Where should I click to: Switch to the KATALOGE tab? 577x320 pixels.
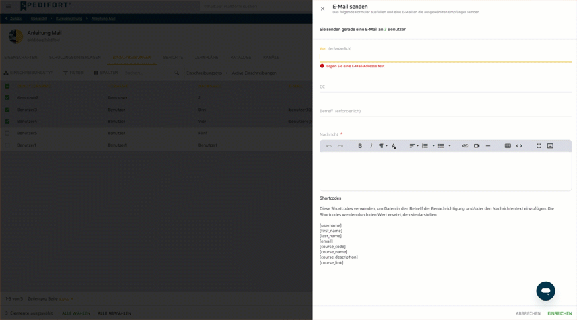[x=241, y=58]
